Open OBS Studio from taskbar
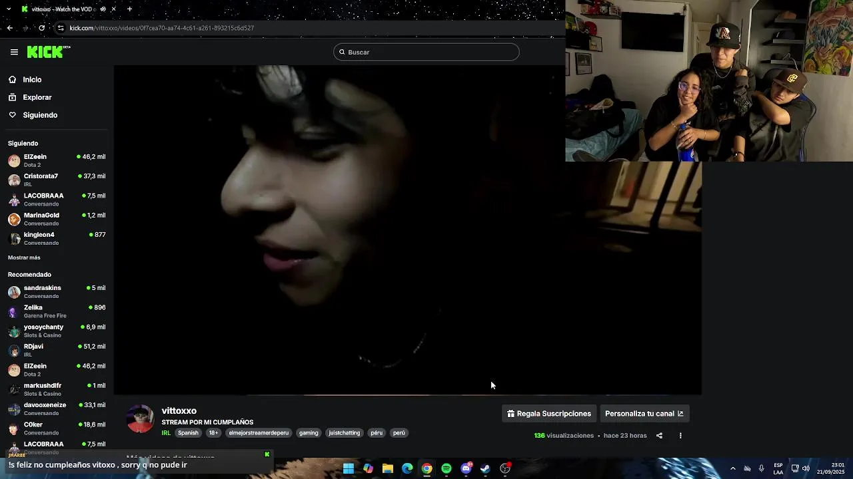 click(x=505, y=468)
